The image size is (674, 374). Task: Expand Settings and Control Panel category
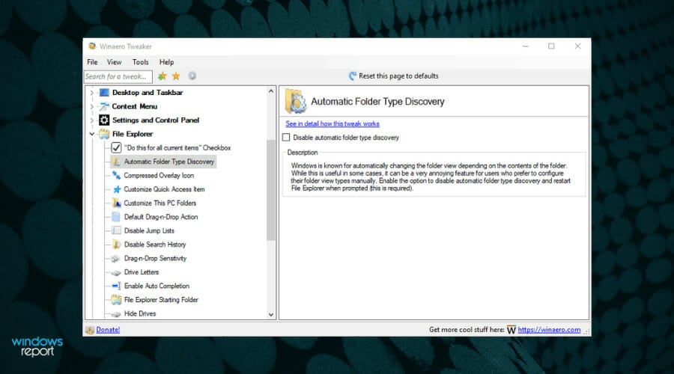(91, 120)
